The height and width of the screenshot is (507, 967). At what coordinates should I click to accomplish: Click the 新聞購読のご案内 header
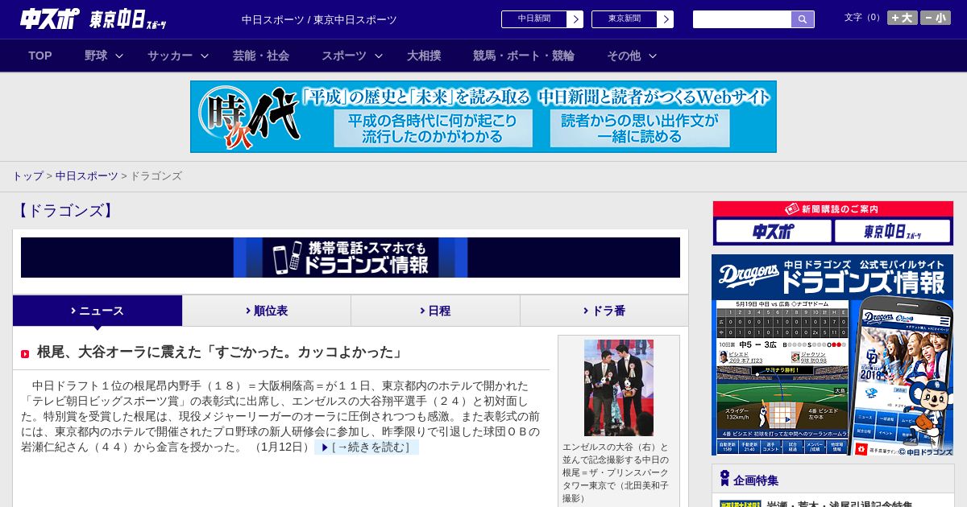point(833,208)
